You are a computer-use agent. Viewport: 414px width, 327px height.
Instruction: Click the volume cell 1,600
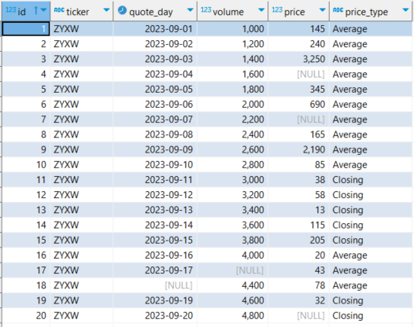232,74
